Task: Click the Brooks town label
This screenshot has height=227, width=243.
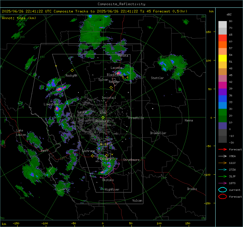Action: [192, 189]
